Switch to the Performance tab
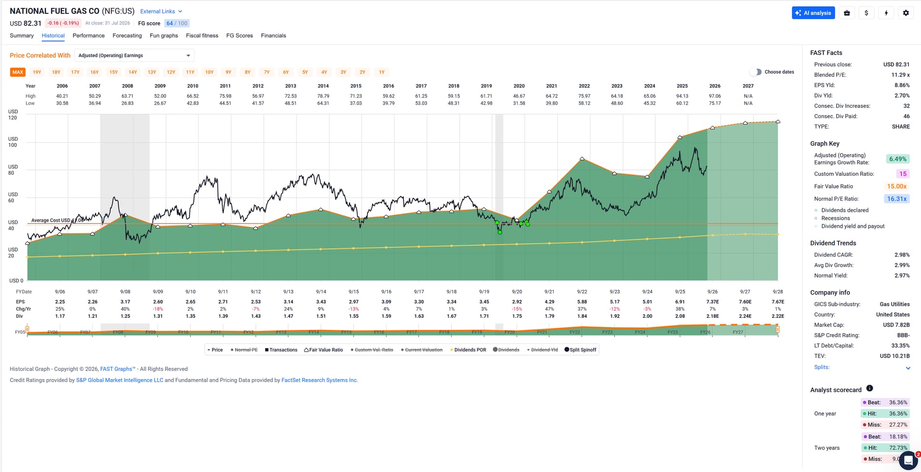 [x=88, y=35]
